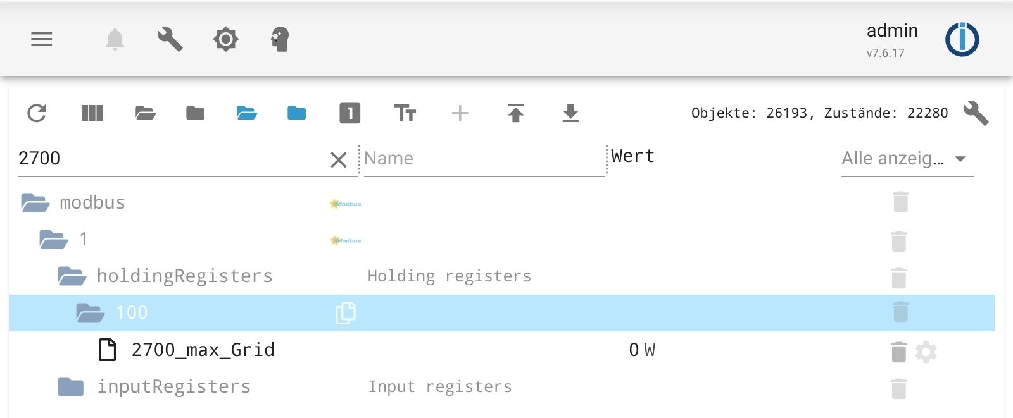Screen dimensions: 1013x418
Task: Clear the 2700 ID filter
Action: [x=339, y=160]
